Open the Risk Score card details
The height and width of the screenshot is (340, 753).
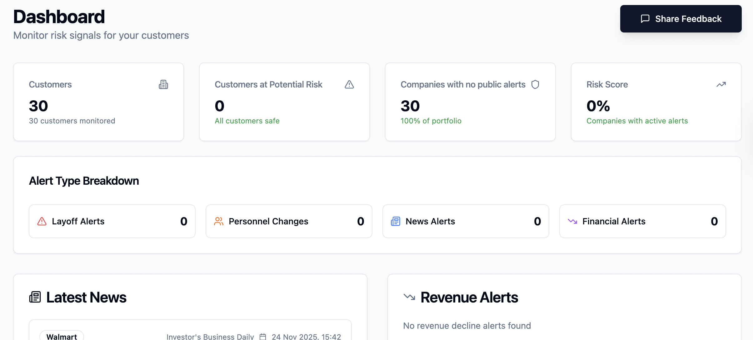click(656, 102)
